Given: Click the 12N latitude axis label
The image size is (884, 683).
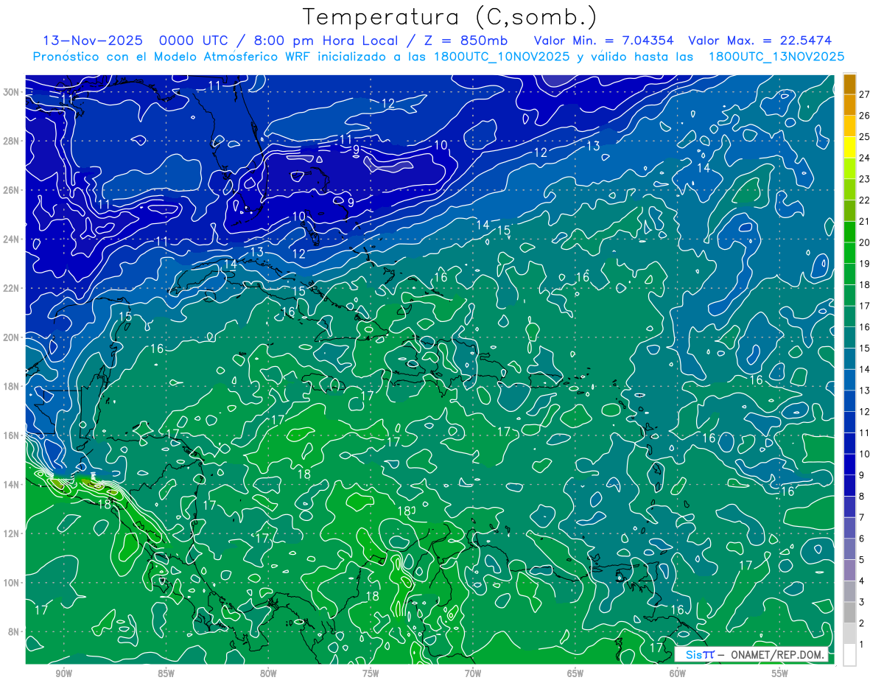Looking at the screenshot, I should pos(13,533).
